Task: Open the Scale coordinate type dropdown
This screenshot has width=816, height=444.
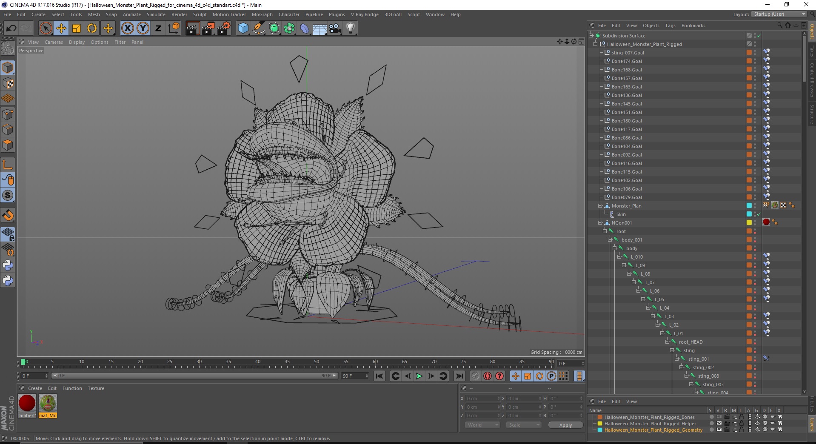Action: coord(524,425)
